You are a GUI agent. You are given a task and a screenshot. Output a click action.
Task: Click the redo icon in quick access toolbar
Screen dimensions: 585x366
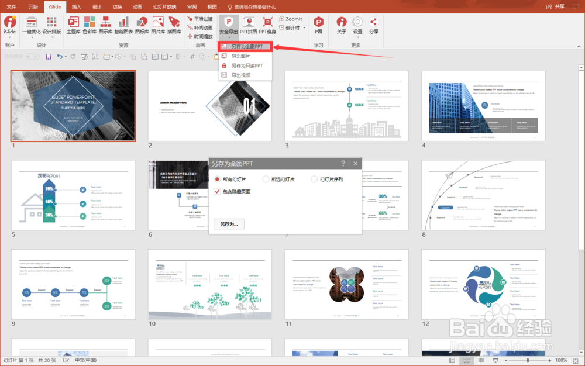click(x=73, y=57)
